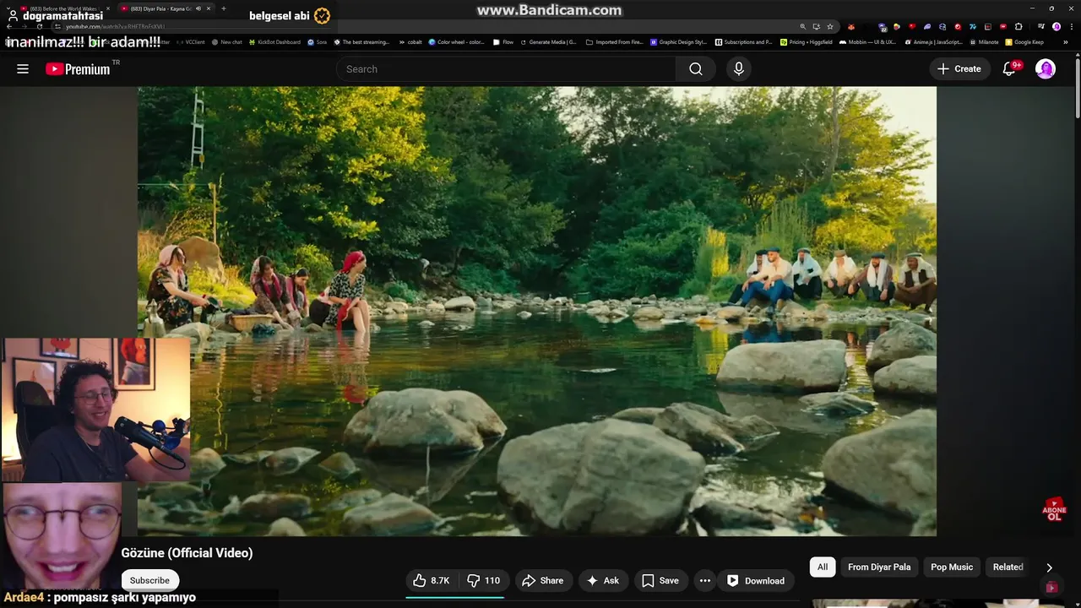Download the video
The width and height of the screenshot is (1081, 608).
(756, 580)
